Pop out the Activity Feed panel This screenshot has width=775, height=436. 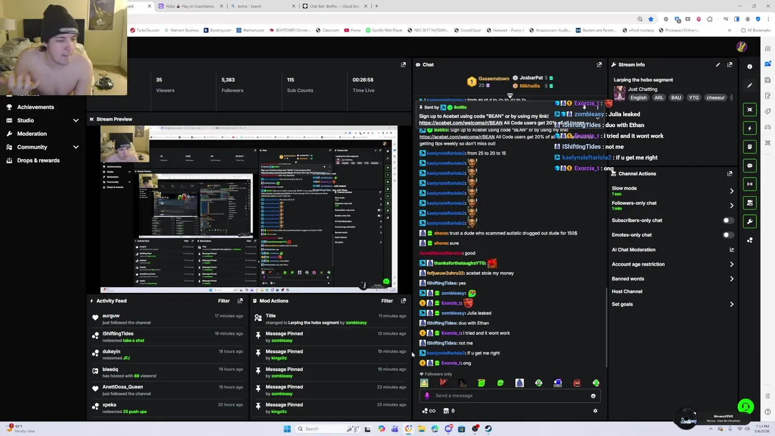click(240, 300)
